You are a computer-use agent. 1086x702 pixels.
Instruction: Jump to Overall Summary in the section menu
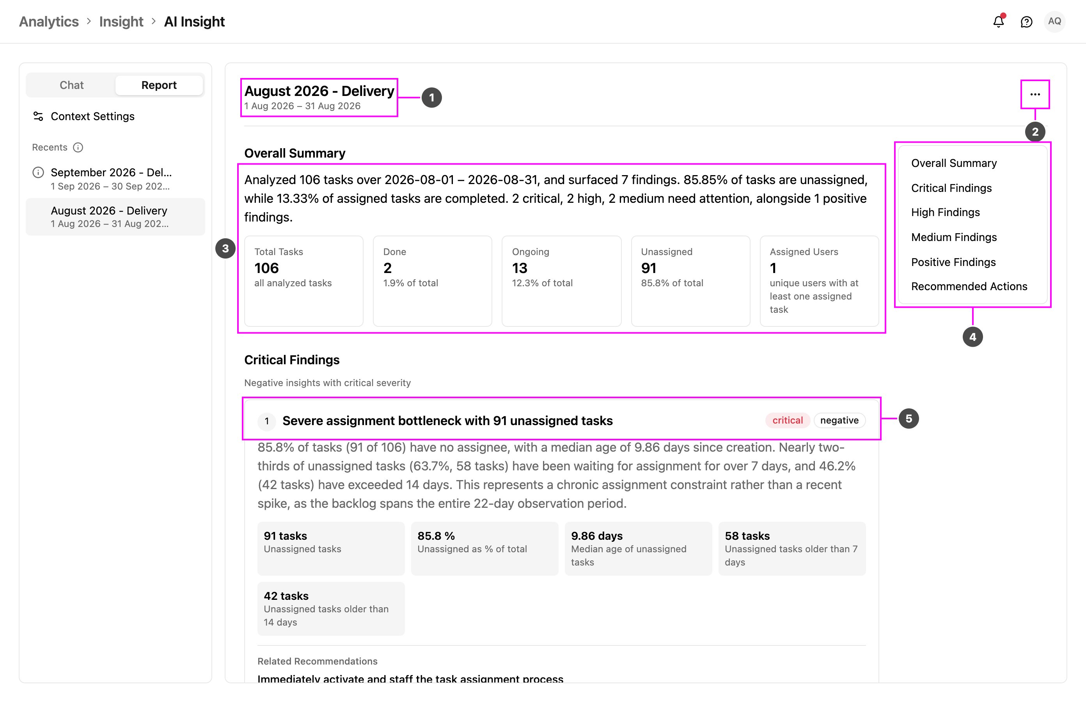coord(954,163)
